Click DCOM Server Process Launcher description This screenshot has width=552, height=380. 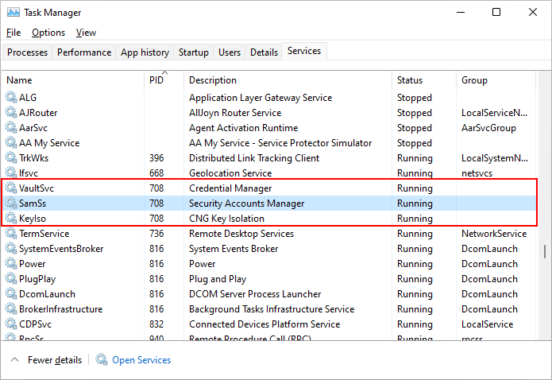coord(255,294)
